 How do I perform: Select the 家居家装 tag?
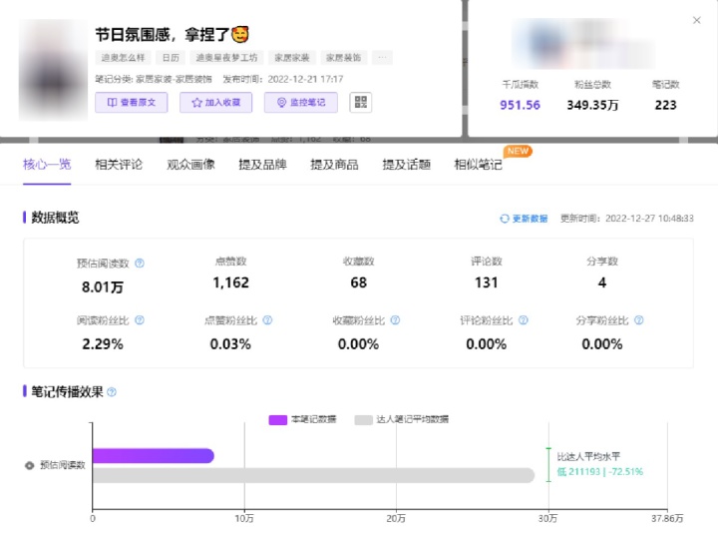[291, 58]
